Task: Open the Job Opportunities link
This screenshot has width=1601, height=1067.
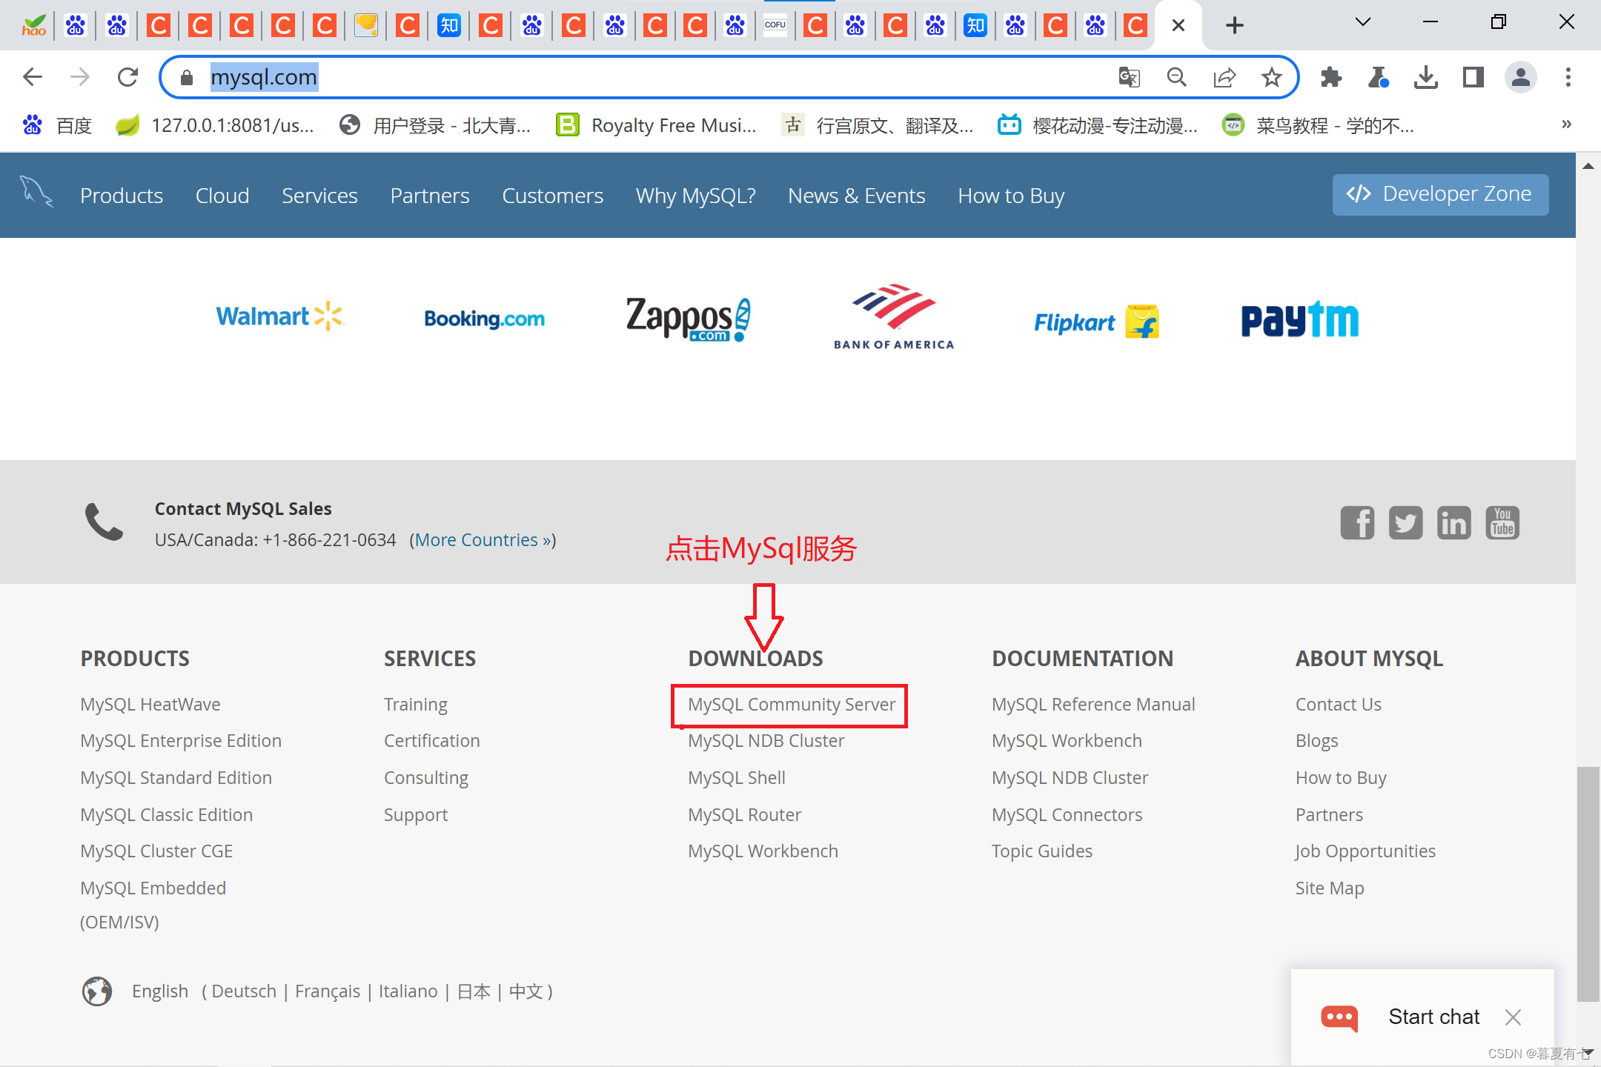Action: [x=1365, y=851]
